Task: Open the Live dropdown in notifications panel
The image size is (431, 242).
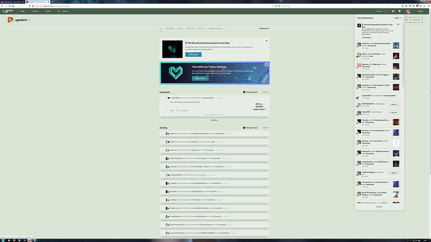Action: [397, 18]
